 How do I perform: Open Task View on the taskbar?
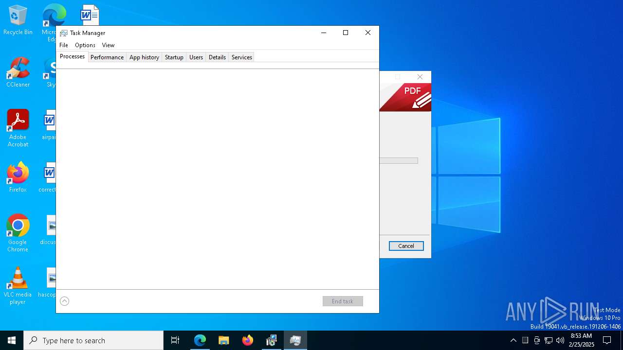pos(175,340)
